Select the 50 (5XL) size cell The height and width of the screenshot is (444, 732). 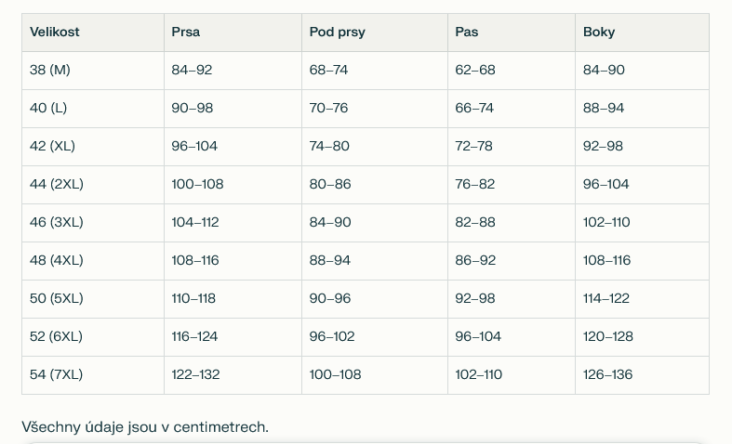point(57,298)
